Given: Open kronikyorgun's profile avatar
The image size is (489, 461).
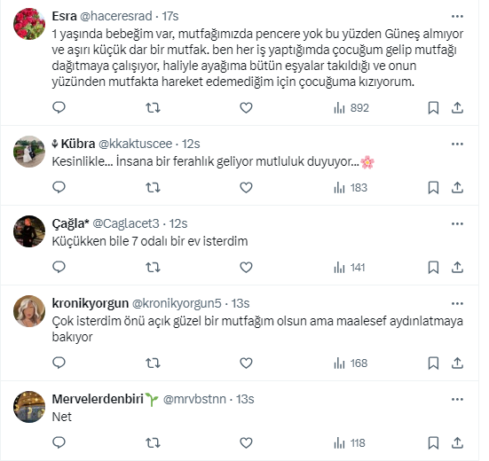Looking at the screenshot, I should pos(29,311).
